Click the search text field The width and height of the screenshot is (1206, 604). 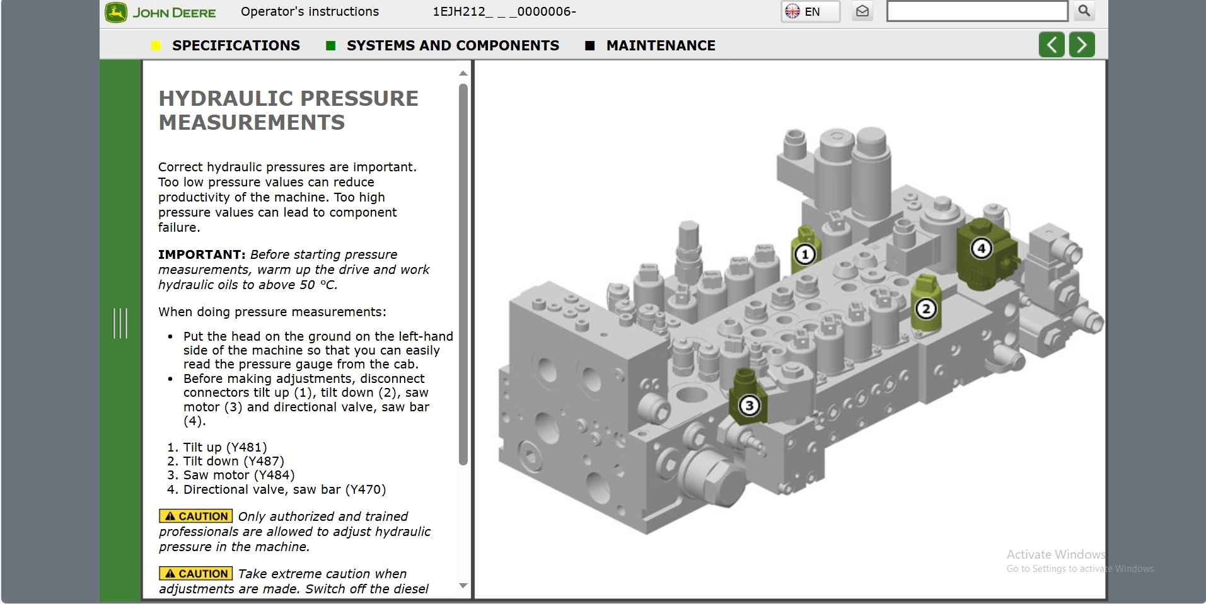click(977, 11)
